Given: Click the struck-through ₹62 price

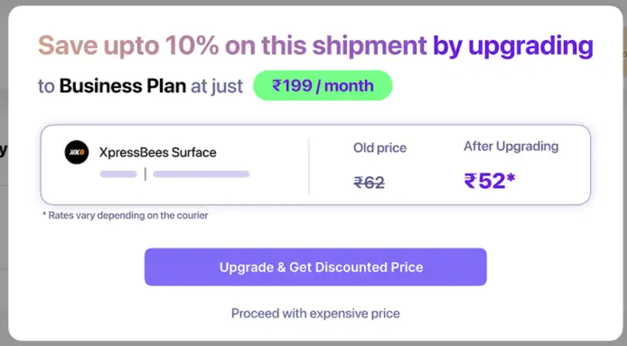Looking at the screenshot, I should [x=369, y=182].
